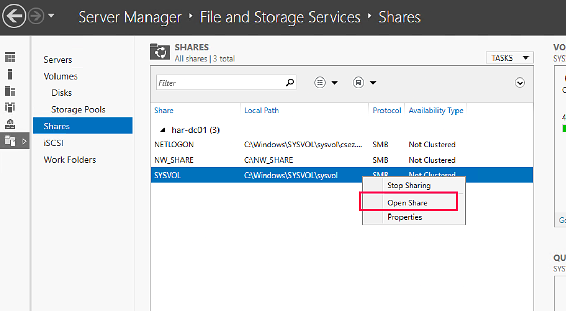Click the filter magnifying glass icon
Image resolution: width=566 pixels, height=311 pixels.
pyautogui.click(x=289, y=82)
